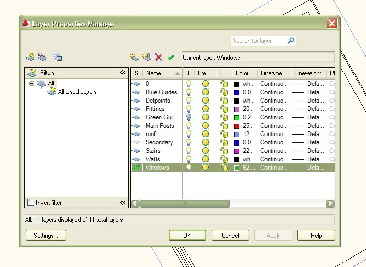
Task: Click the freeze sun icon for Stairs layer
Action: [x=205, y=151]
